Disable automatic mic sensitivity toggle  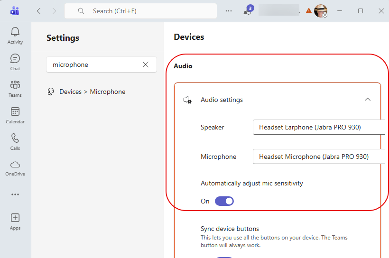[224, 201]
